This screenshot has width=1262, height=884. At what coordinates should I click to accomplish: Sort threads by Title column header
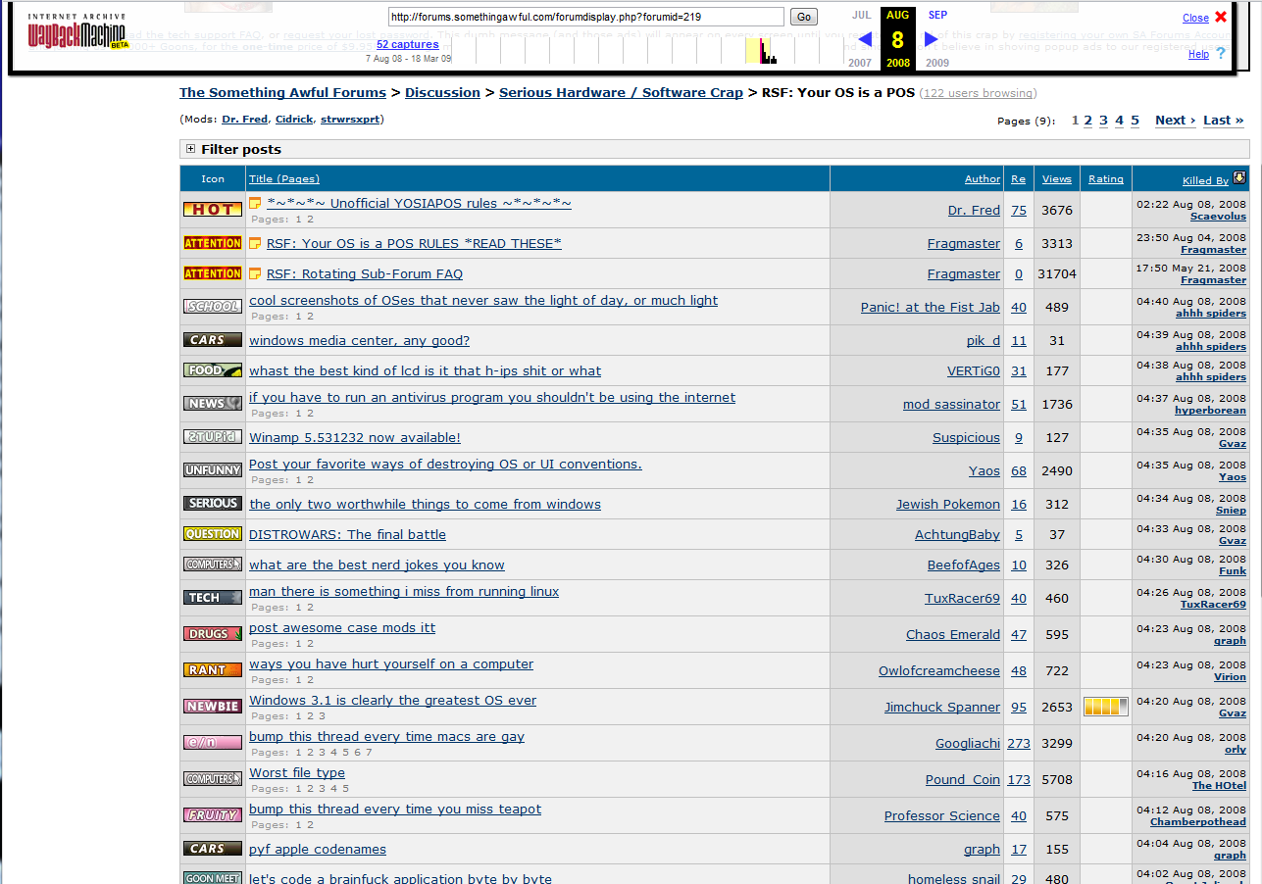tap(284, 178)
